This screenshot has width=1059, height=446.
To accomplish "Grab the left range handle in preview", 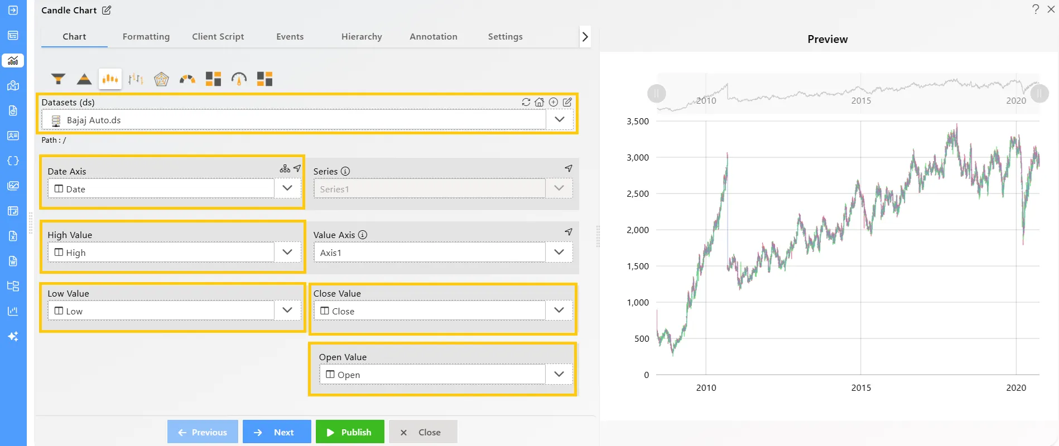I will pyautogui.click(x=657, y=93).
